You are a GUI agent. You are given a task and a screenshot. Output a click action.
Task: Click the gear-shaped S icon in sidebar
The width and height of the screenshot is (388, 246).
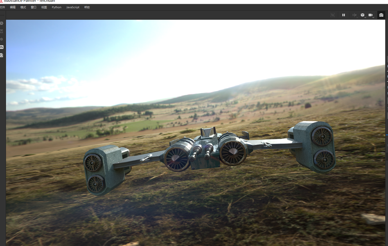tap(2, 23)
